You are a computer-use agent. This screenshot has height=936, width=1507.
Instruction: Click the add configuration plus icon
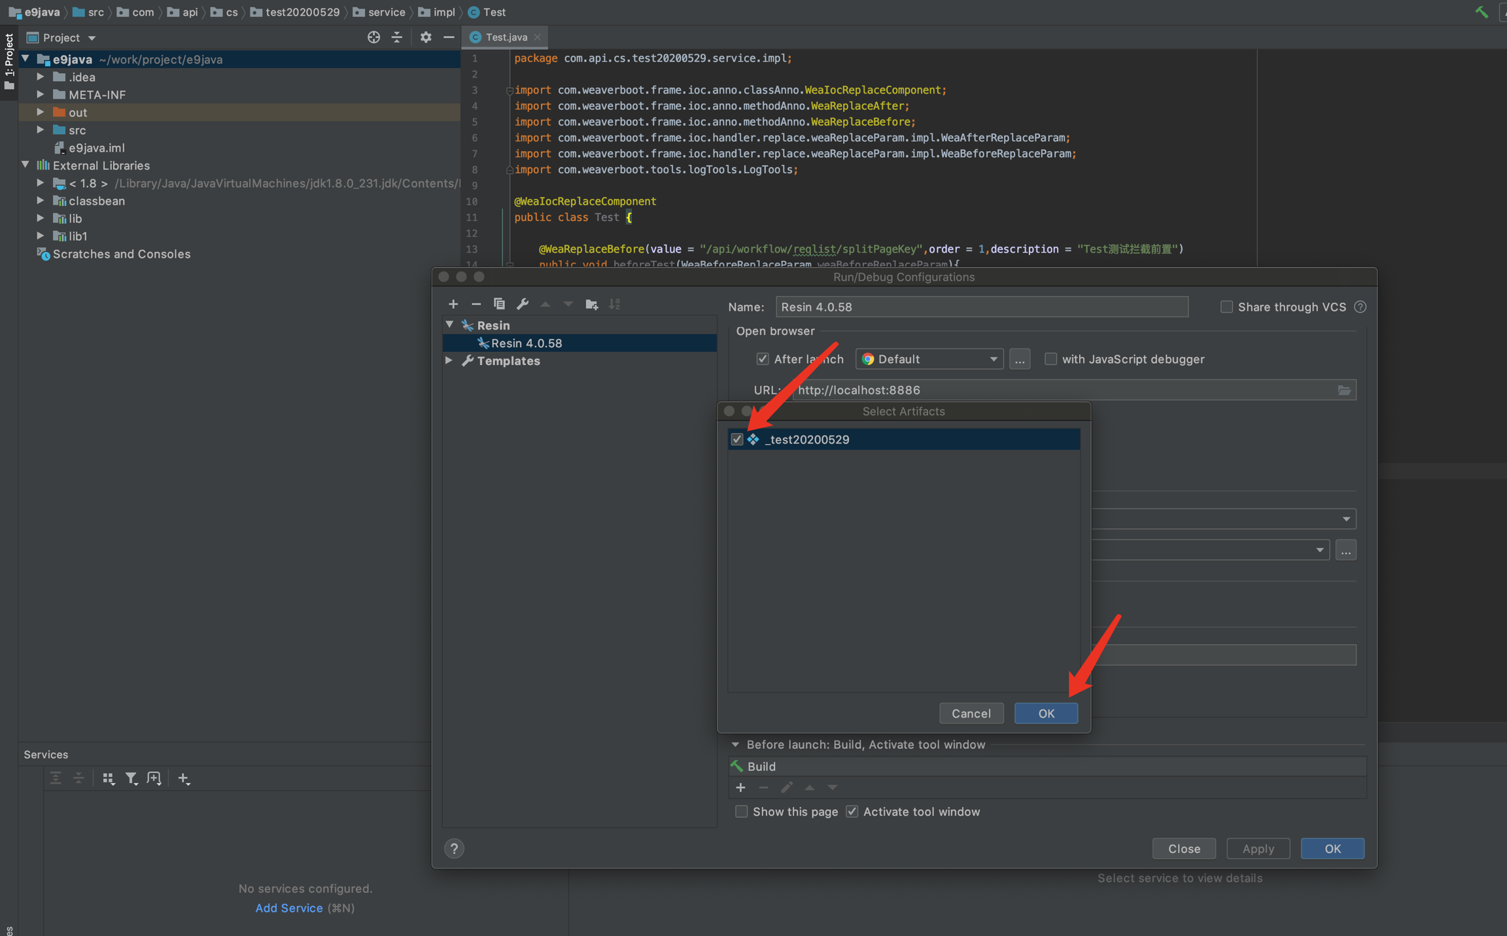pyautogui.click(x=453, y=304)
